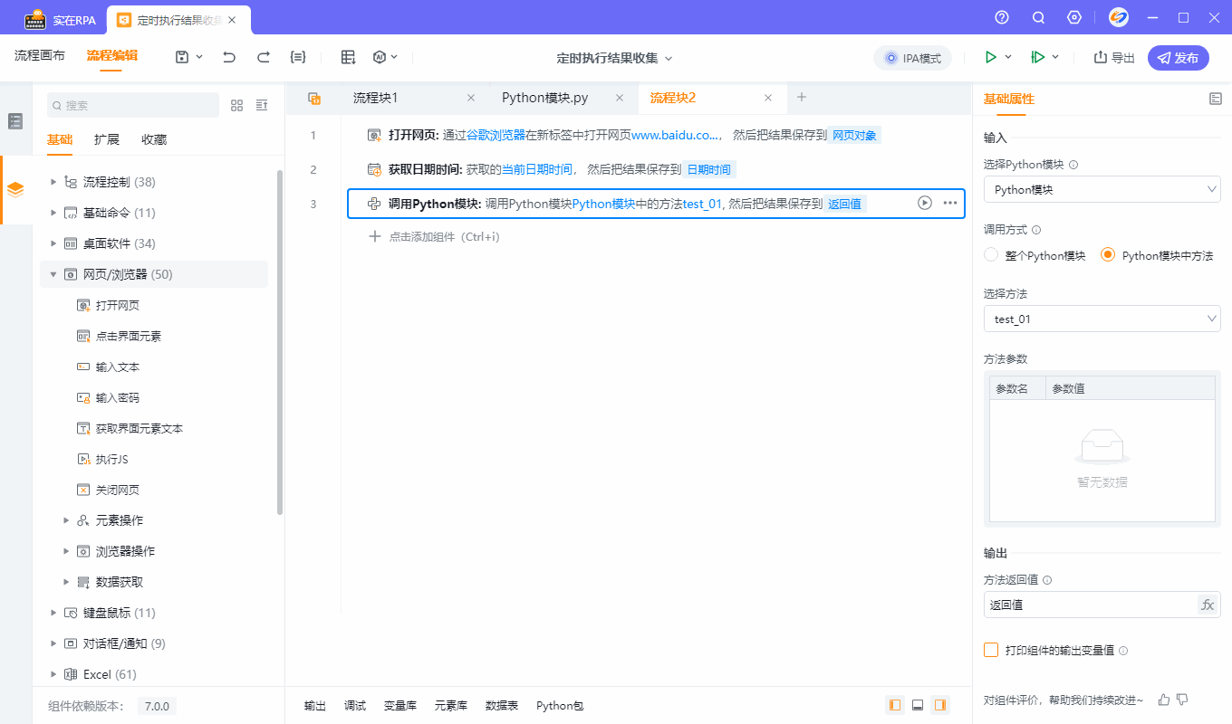Open the test_01 method dropdown
The width and height of the screenshot is (1232, 724).
(x=1102, y=319)
